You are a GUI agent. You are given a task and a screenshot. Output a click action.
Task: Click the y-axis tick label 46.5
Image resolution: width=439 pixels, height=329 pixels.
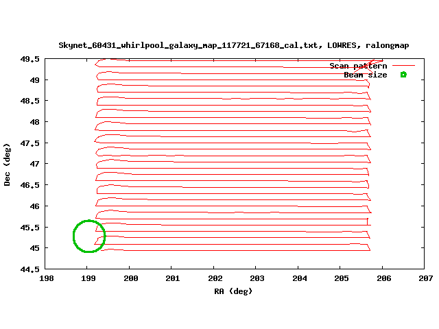pos(30,185)
